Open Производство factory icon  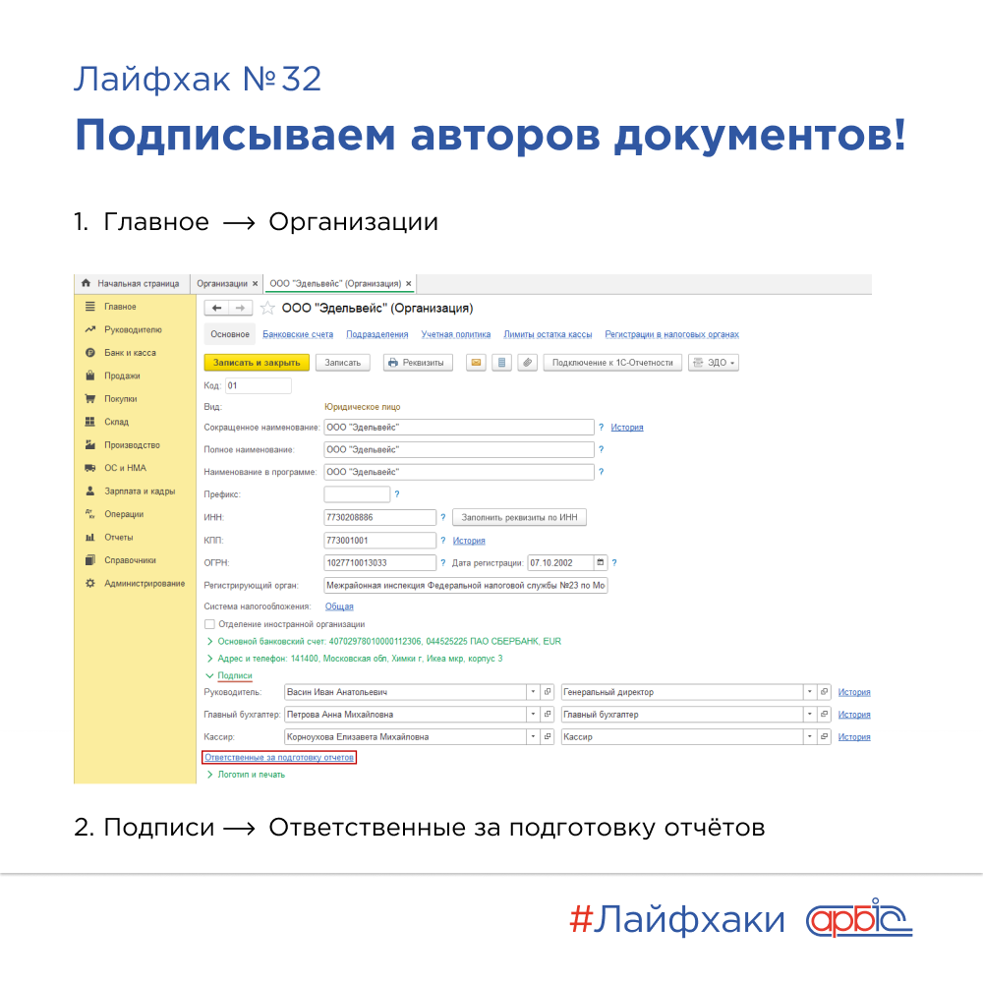pyautogui.click(x=90, y=445)
